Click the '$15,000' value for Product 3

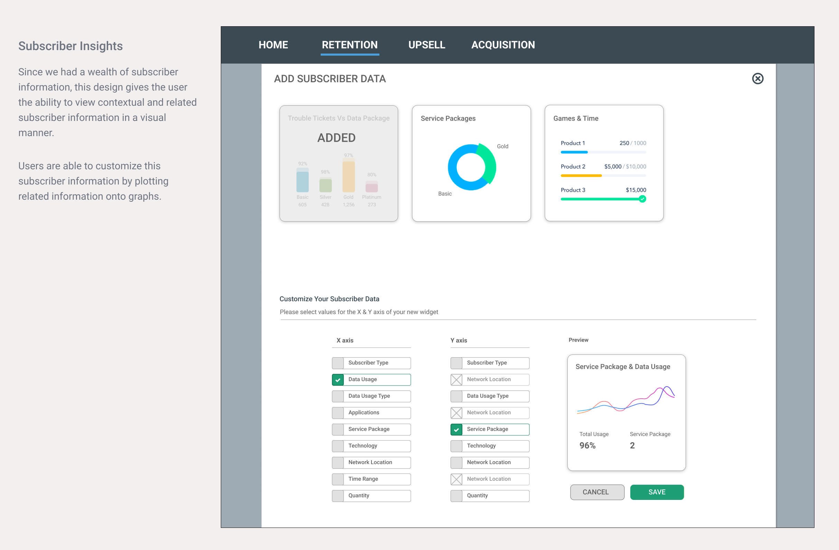pyautogui.click(x=635, y=190)
